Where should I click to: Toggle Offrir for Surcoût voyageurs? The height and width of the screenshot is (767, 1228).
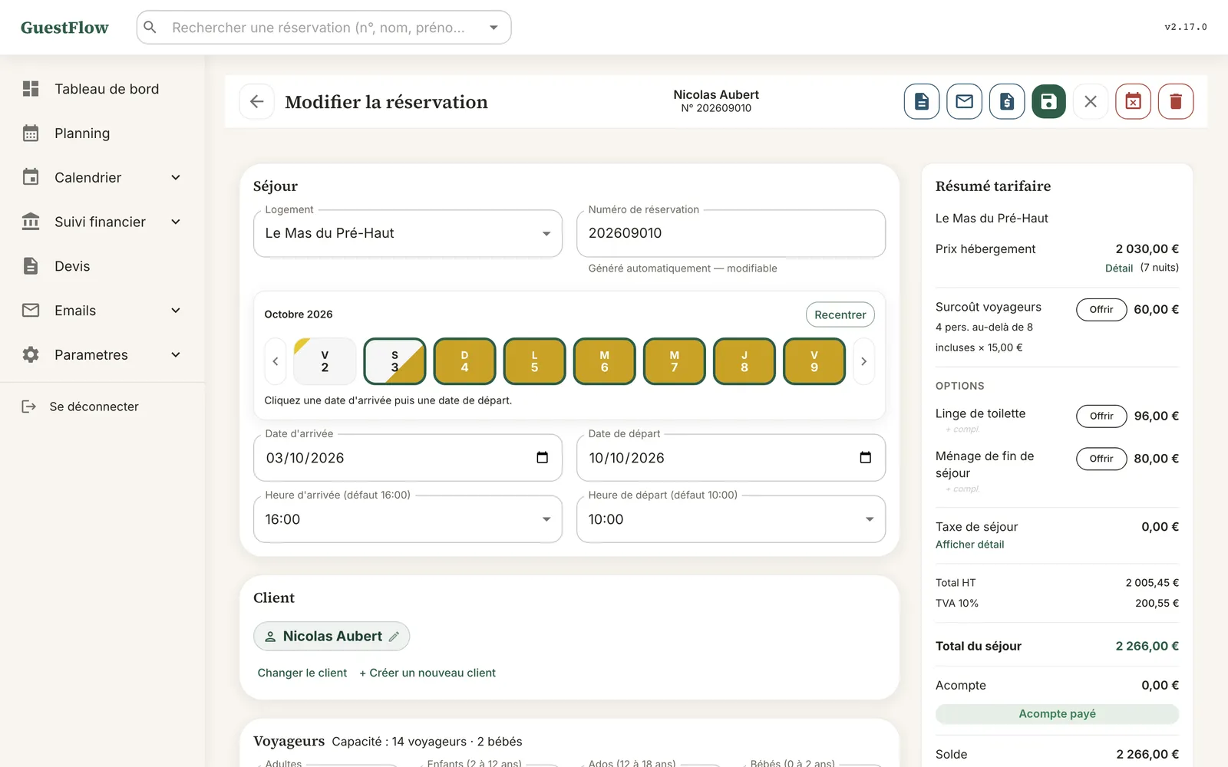point(1101,310)
